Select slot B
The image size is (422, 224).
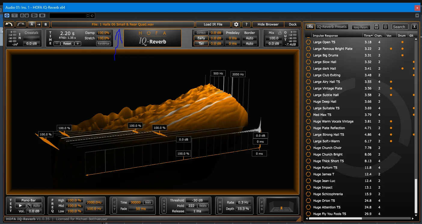tap(46, 24)
